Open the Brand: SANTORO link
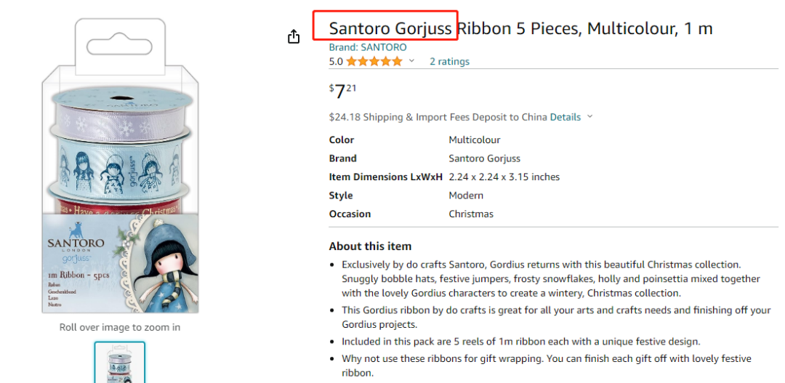 coord(368,47)
